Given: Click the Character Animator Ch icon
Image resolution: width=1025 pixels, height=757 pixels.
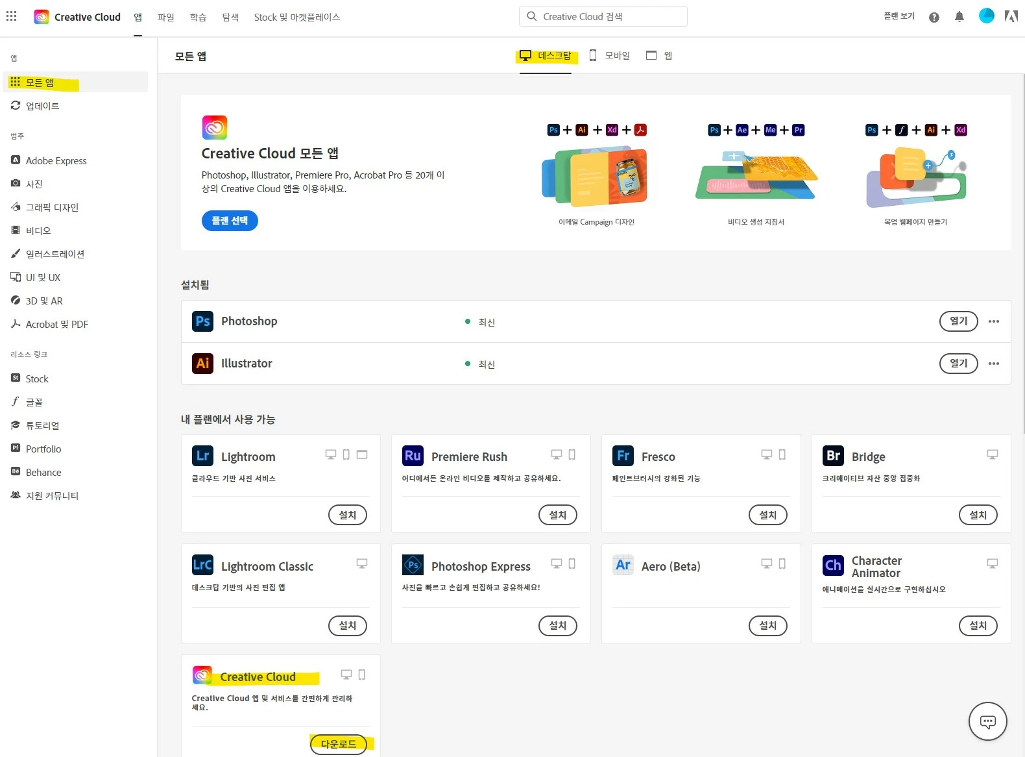Looking at the screenshot, I should pyautogui.click(x=833, y=565).
